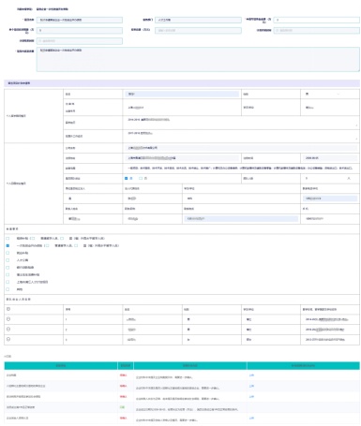Viewport: 361px width, 426px height.
Task: Click the highlighted name field in the personal info table
Action: pos(182,94)
